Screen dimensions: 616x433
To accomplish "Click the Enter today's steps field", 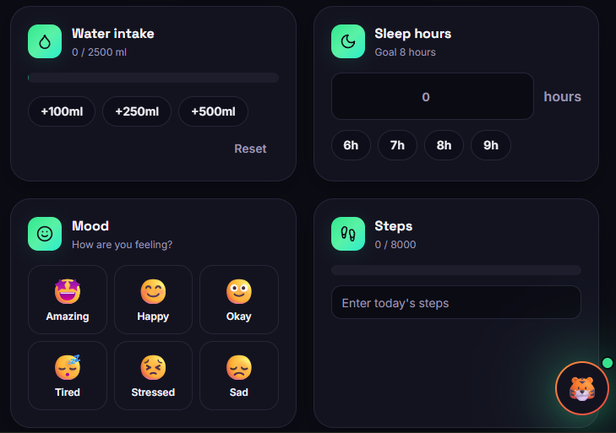I will 456,303.
